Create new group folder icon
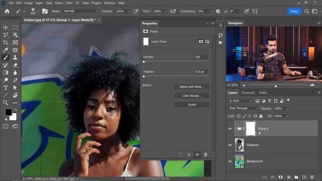Screen dimensions: 322x181 click(296, 177)
